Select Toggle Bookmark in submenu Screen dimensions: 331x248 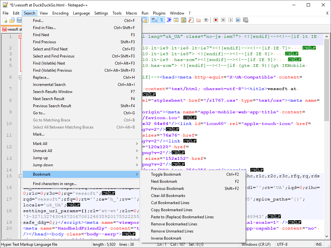pyautogui.click(x=193, y=174)
